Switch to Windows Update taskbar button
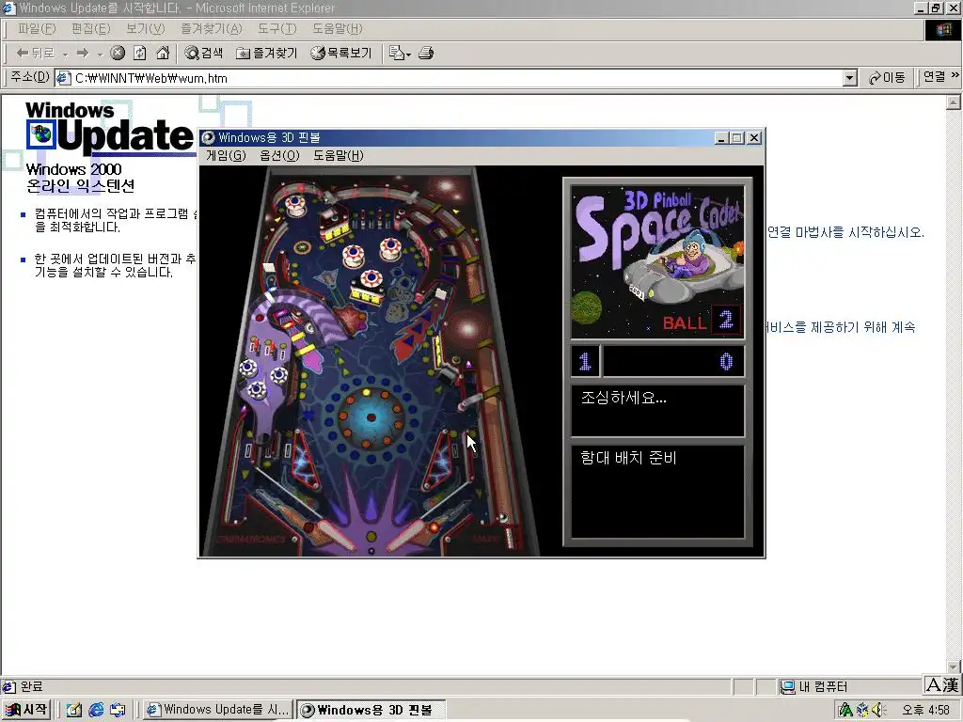Viewport: 963px width, 722px height. [217, 710]
